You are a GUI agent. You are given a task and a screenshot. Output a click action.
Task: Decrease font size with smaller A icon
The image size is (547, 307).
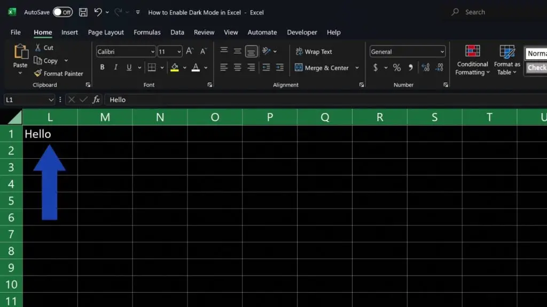click(204, 52)
